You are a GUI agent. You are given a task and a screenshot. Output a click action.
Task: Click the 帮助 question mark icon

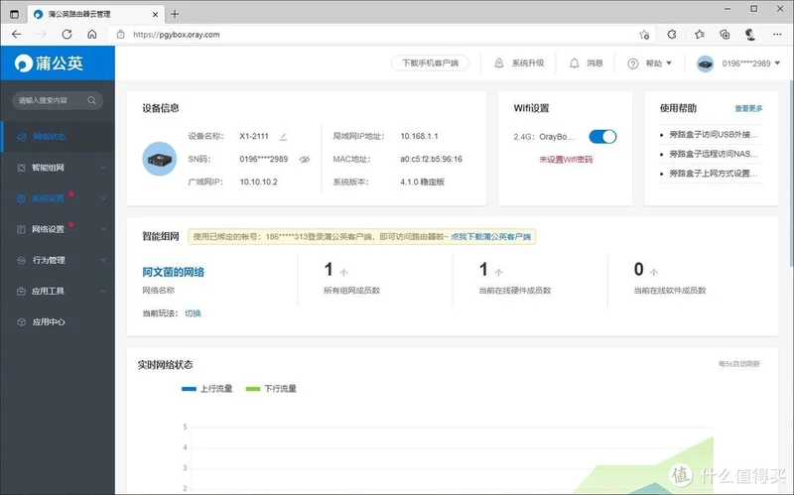633,63
